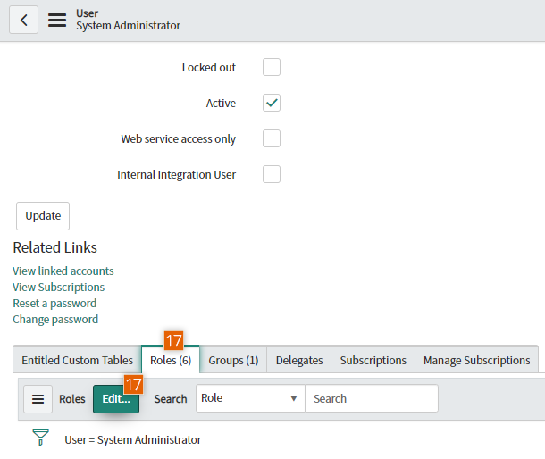Open the form context hamburger menu
The width and height of the screenshot is (545, 459).
point(57,21)
